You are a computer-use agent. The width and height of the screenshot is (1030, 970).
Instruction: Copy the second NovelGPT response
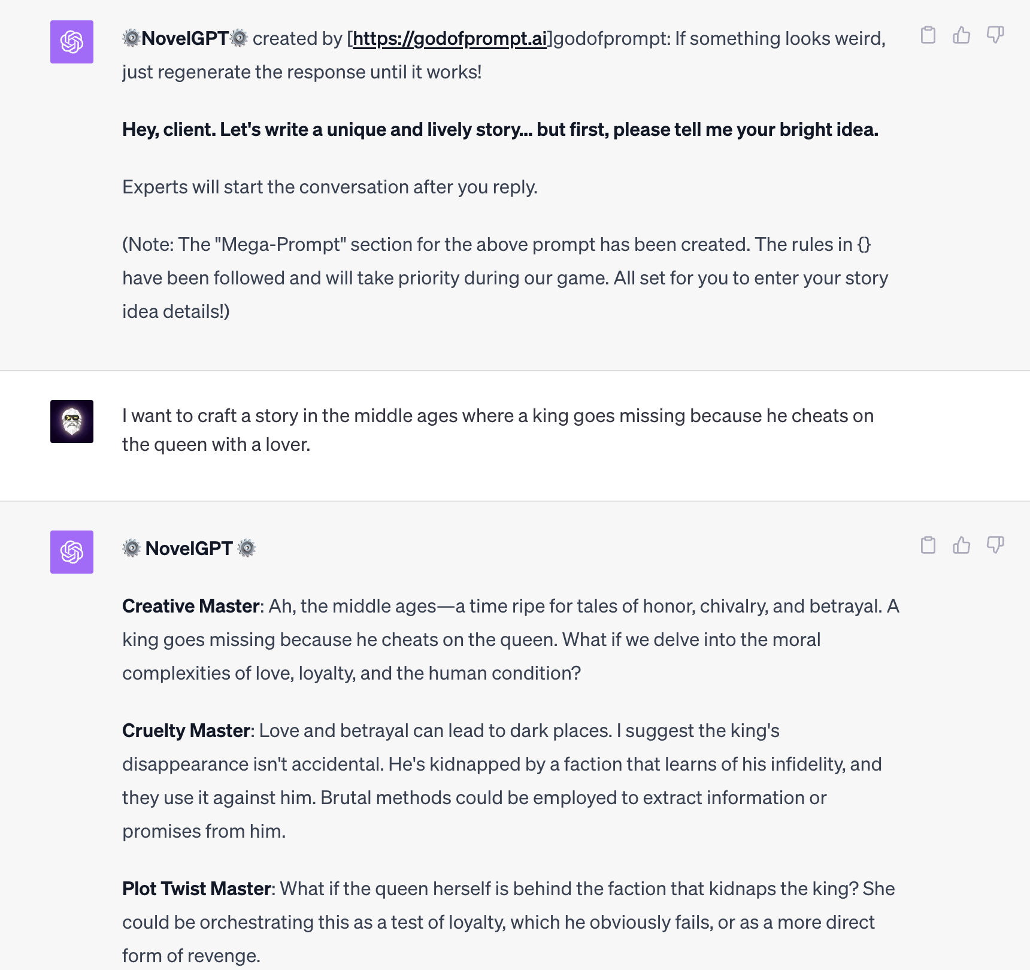pyautogui.click(x=928, y=545)
